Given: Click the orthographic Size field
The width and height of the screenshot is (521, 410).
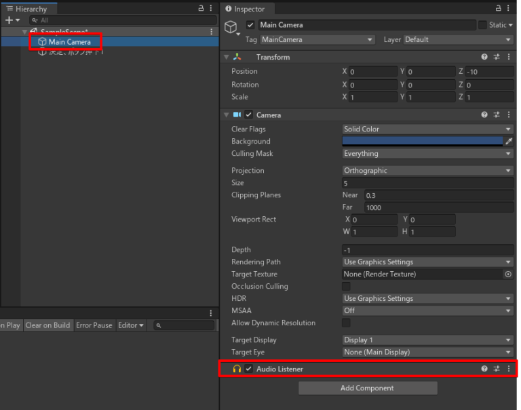Looking at the screenshot, I should 428,183.
